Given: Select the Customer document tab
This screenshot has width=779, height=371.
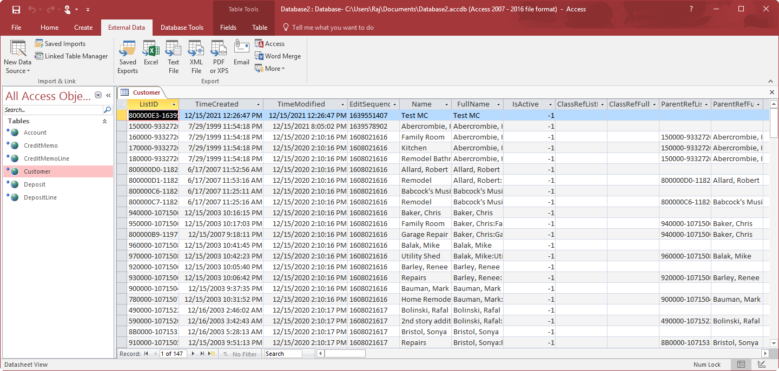Looking at the screenshot, I should [x=141, y=92].
